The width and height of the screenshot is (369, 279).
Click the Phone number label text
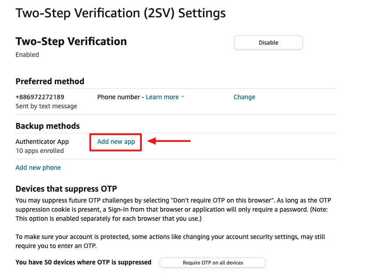pyautogui.click(x=119, y=97)
